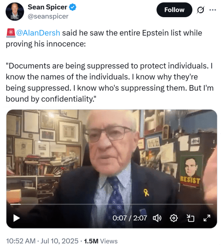The height and width of the screenshot is (246, 221).
Task: Click the video frame showing the man in glasses
Action: point(111,157)
